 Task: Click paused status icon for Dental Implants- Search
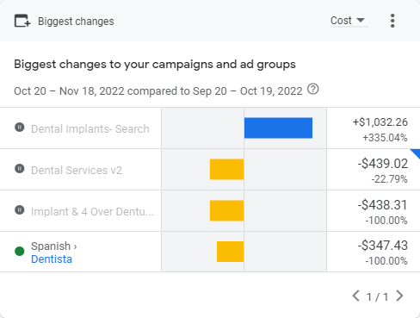coord(20,127)
